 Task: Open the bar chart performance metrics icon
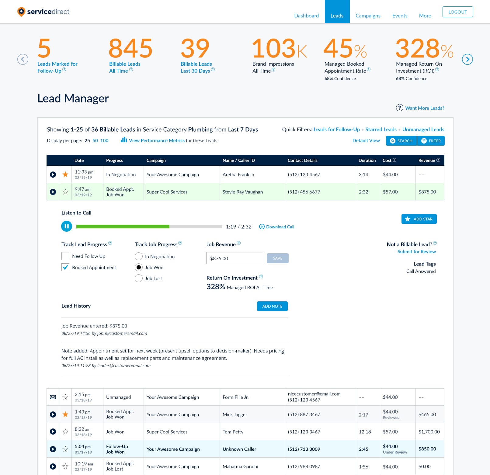(x=124, y=140)
